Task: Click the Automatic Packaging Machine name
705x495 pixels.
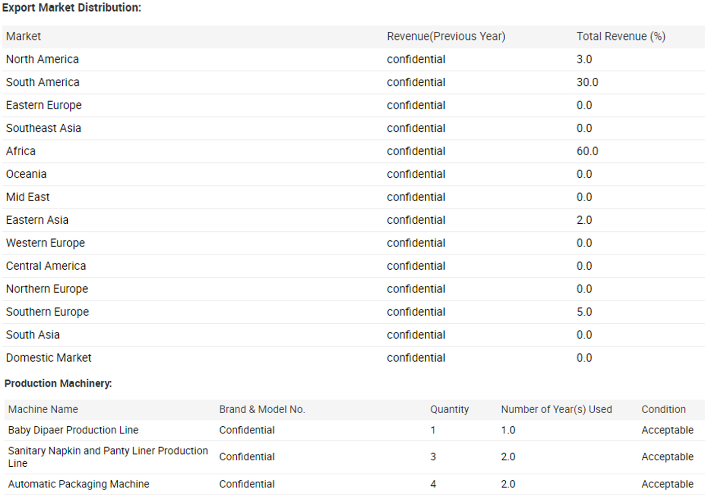Action: [79, 484]
